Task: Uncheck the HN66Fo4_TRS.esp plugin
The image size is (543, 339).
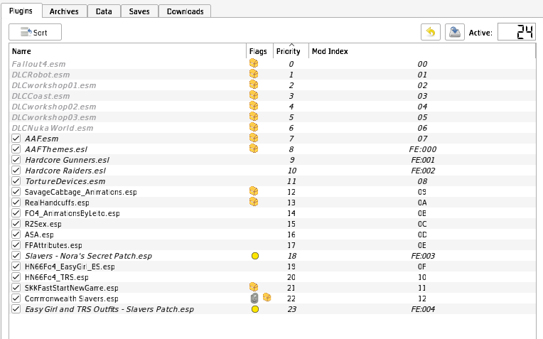Action: (16, 277)
